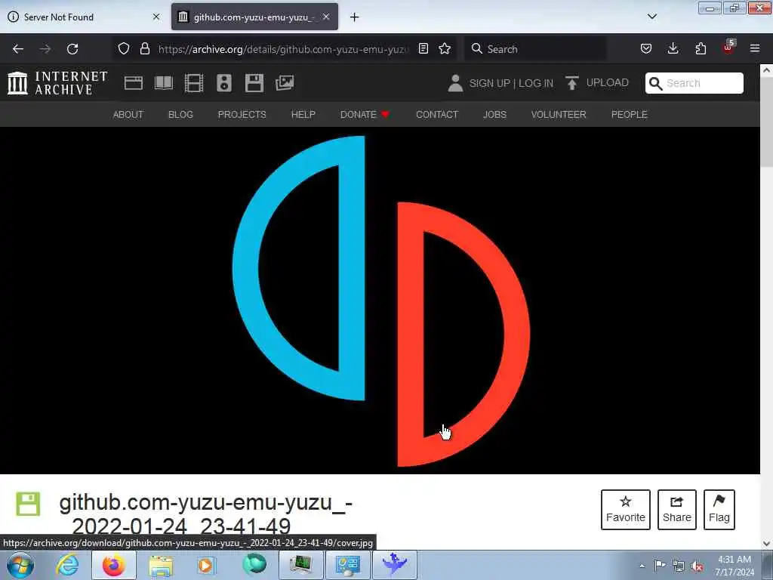Launch Internet Explorer from the taskbar
Screen dimensions: 773x580
coord(67,565)
